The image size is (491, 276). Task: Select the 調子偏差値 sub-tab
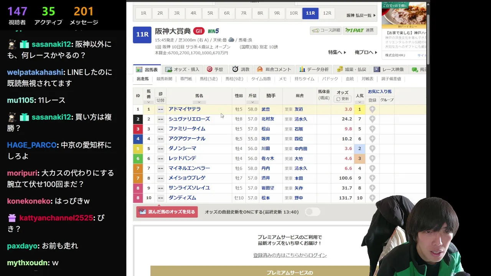coord(391,79)
